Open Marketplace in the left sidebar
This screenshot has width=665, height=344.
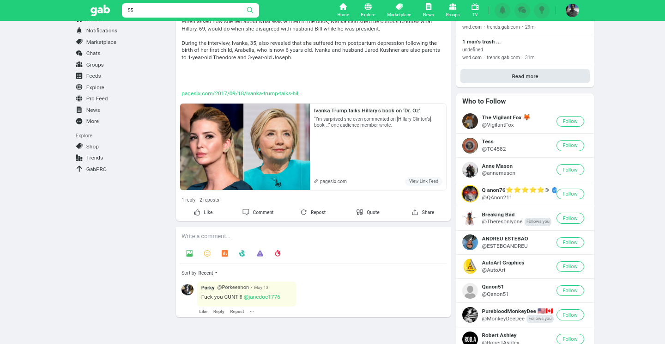tap(96, 42)
